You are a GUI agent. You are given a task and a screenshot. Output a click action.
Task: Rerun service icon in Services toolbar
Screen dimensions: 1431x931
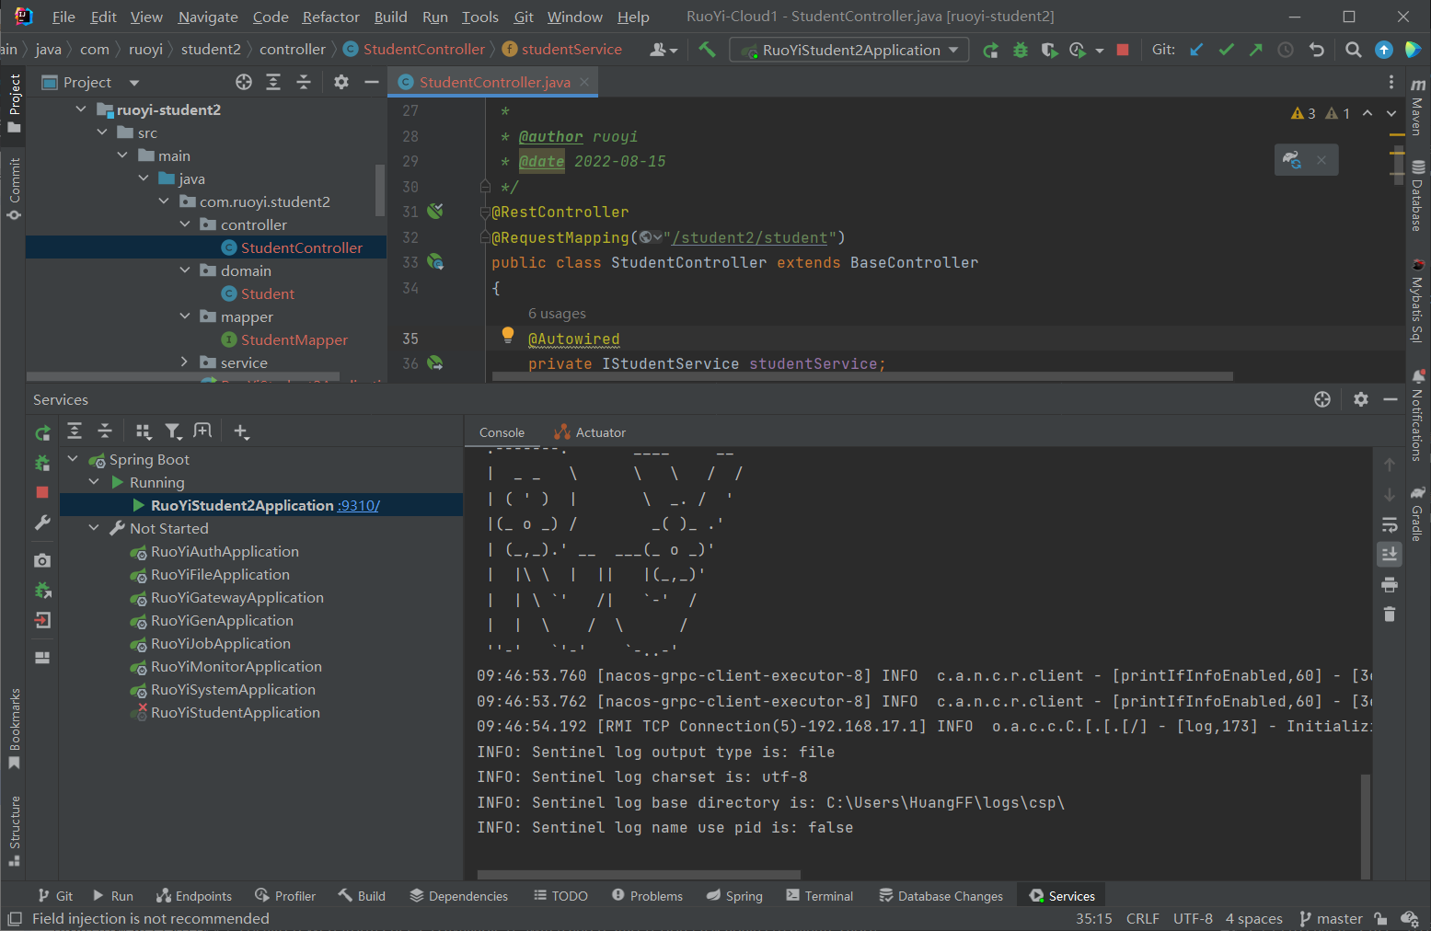(42, 432)
